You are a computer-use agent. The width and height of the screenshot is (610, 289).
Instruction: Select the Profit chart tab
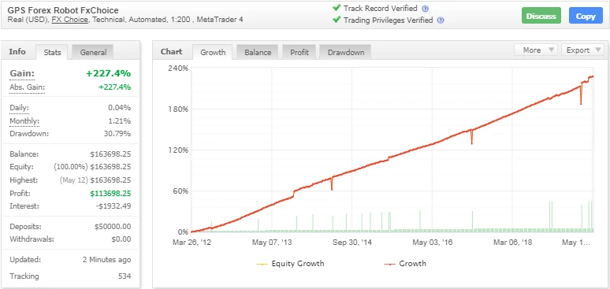click(299, 52)
